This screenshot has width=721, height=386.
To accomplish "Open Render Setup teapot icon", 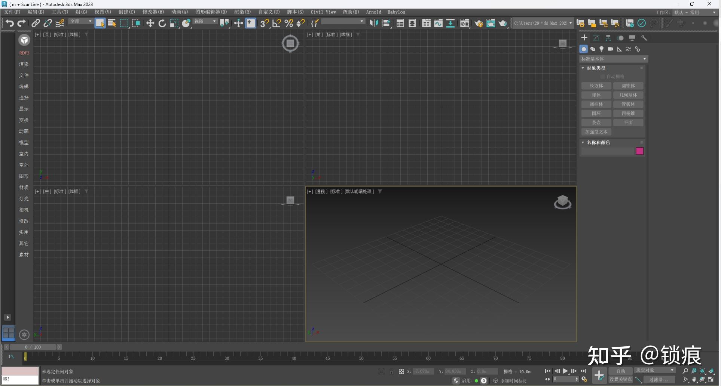I will tap(479, 24).
